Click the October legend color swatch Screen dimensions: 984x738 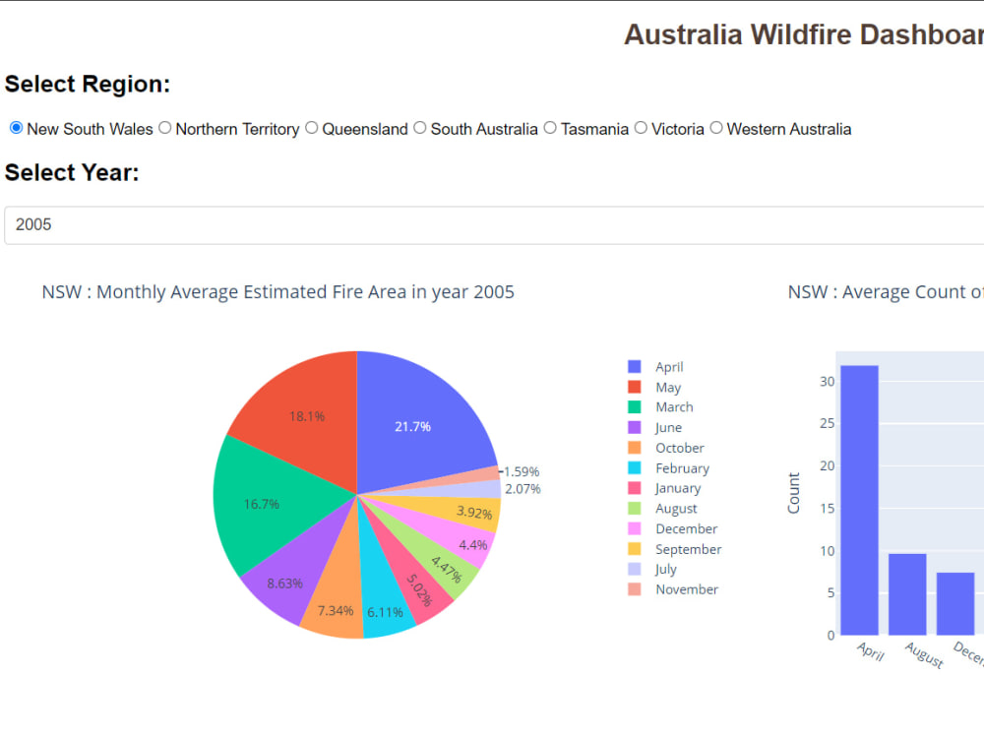[635, 448]
